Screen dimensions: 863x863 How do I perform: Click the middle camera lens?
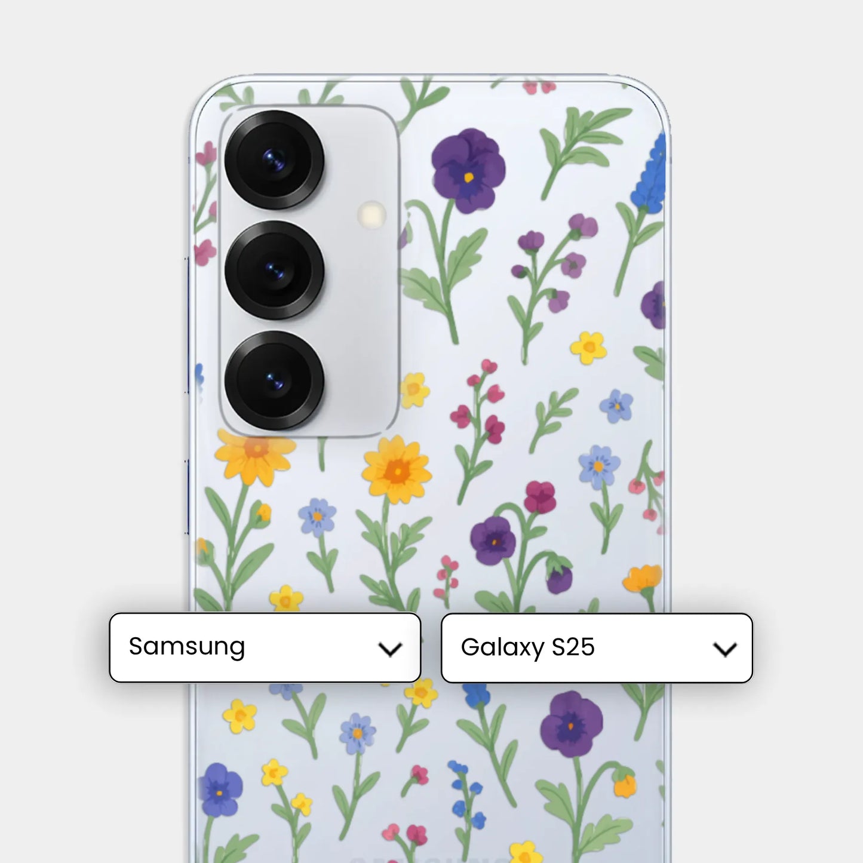(274, 270)
